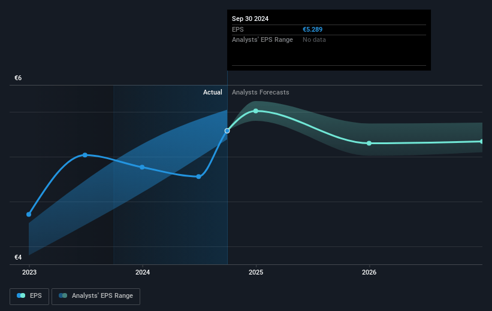Screen dimensions: 492x311
Task: Select the mid-2023 EPS peak data point
Action: 85,155
